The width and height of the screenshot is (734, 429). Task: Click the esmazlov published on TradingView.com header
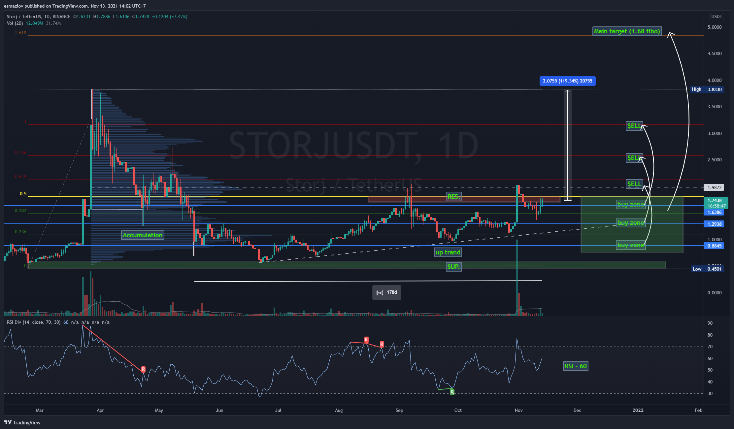tap(75, 6)
